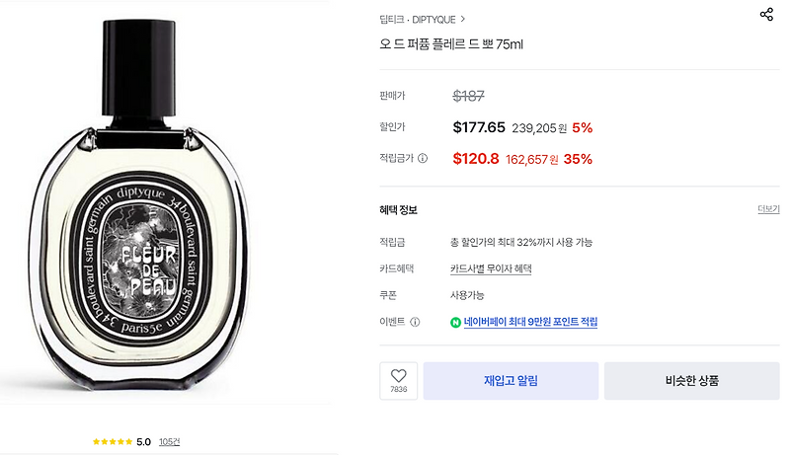The width and height of the screenshot is (790, 455).
Task: Click the 비슷한 상품 button
Action: (x=692, y=381)
